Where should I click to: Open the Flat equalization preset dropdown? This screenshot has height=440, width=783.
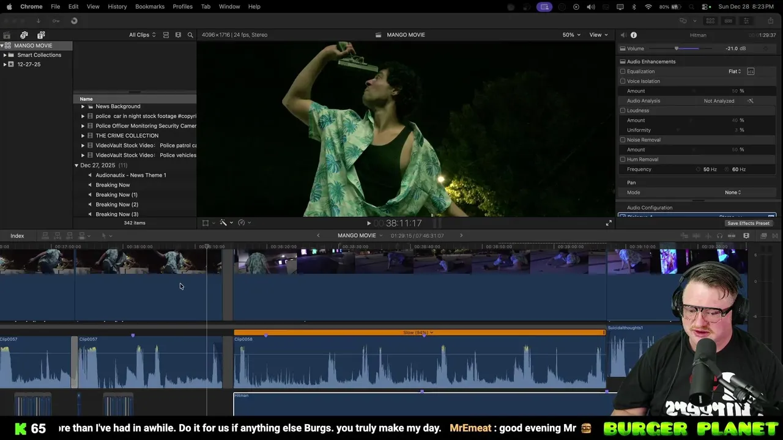[x=735, y=71]
